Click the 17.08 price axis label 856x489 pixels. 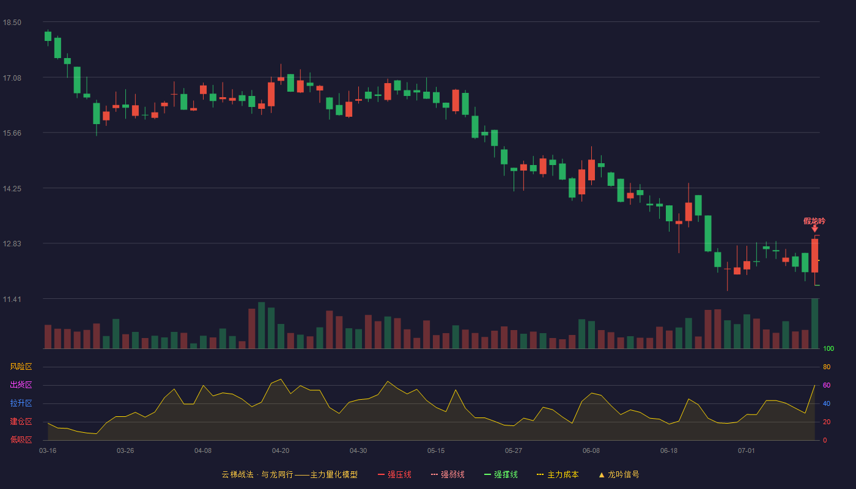click(12, 78)
